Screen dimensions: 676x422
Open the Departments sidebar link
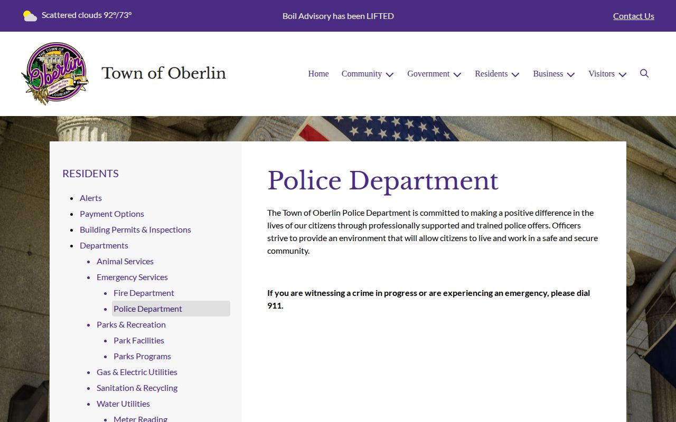click(104, 245)
